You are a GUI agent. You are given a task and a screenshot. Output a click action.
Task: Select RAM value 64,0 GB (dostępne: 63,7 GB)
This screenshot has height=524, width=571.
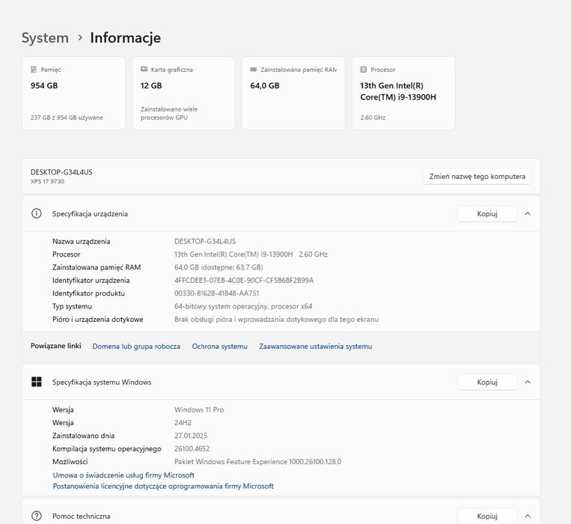tap(219, 267)
